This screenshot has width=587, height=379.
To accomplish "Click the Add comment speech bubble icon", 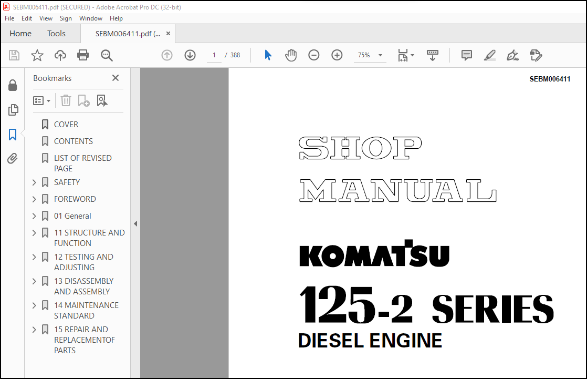I will tap(466, 56).
